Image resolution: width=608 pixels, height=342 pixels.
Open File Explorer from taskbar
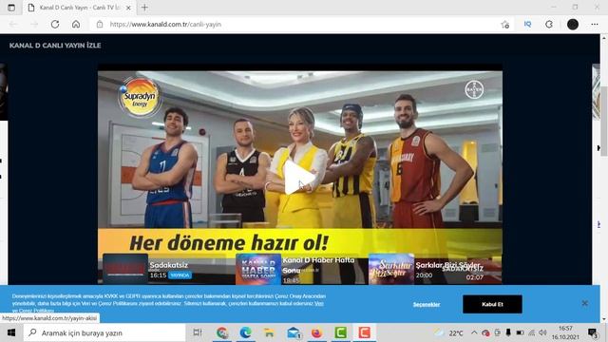269,332
